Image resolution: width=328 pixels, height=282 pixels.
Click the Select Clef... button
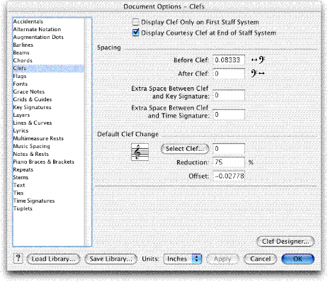(x=185, y=149)
